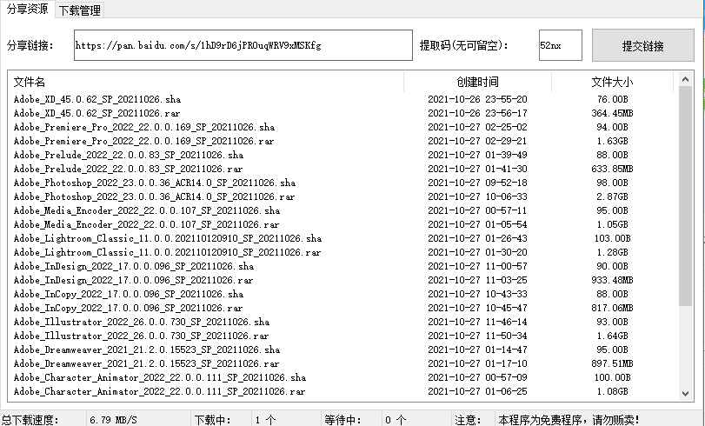Click creation time 2021-10-26 23-55-20
This screenshot has height=426, width=705.
click(x=477, y=99)
